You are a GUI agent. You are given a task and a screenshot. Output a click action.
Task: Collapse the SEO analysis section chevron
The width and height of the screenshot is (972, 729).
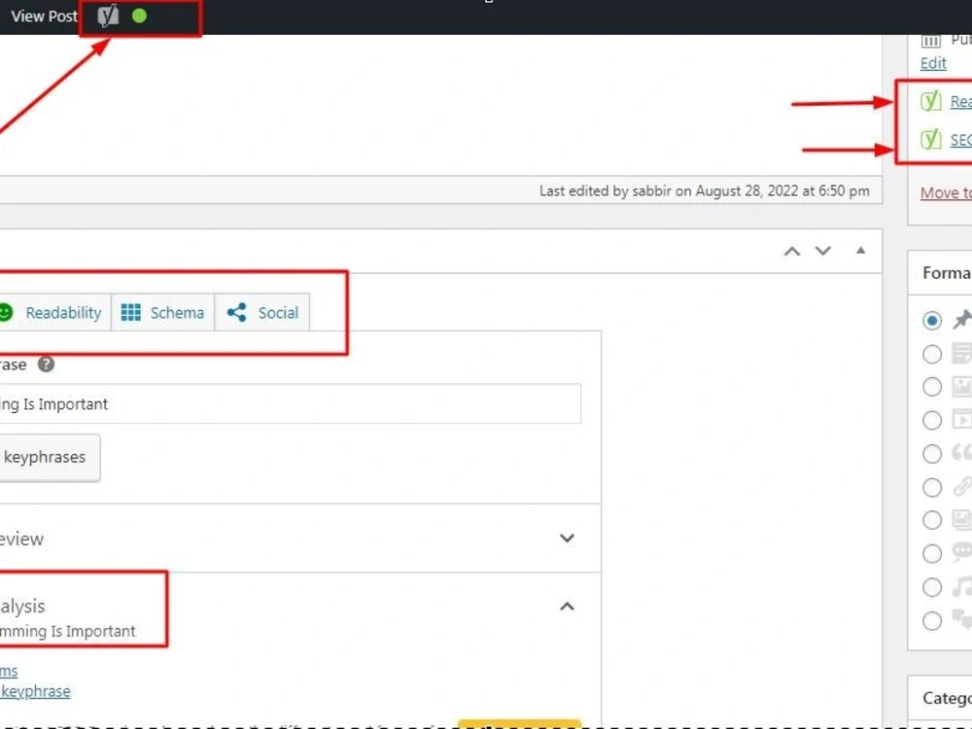tap(567, 607)
